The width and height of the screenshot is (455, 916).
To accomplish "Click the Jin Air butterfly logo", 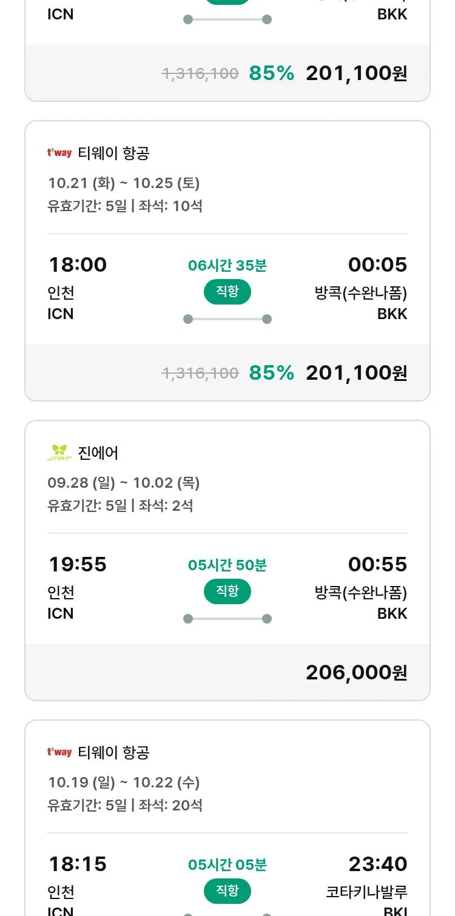I will [x=59, y=453].
